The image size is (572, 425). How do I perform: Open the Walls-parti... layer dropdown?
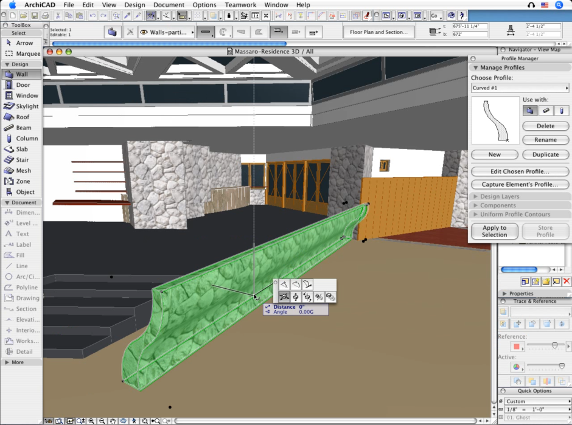coord(166,32)
